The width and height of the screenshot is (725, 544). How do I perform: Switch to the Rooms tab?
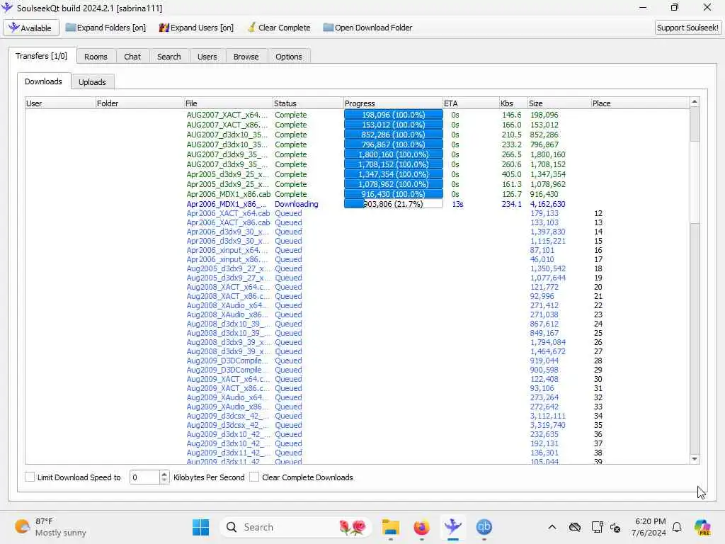(x=96, y=57)
